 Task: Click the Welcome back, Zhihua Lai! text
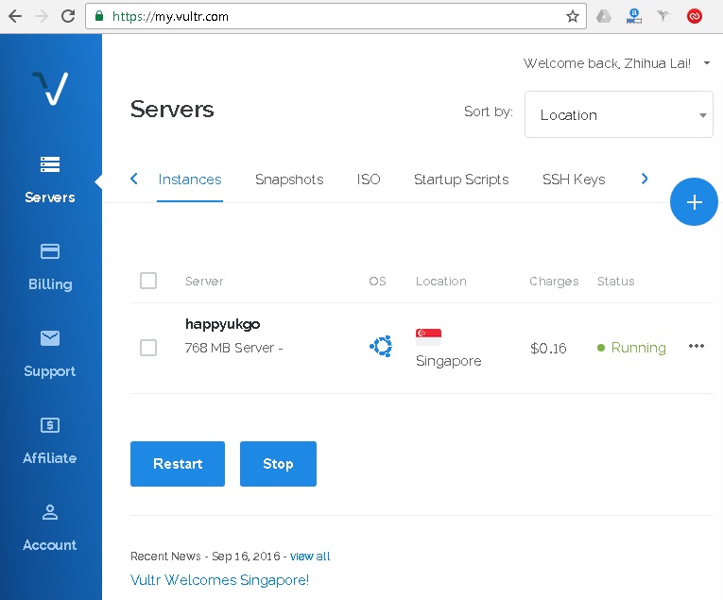(x=607, y=63)
